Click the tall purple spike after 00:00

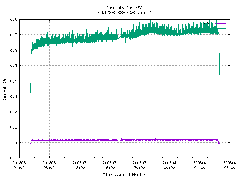pos(176,130)
